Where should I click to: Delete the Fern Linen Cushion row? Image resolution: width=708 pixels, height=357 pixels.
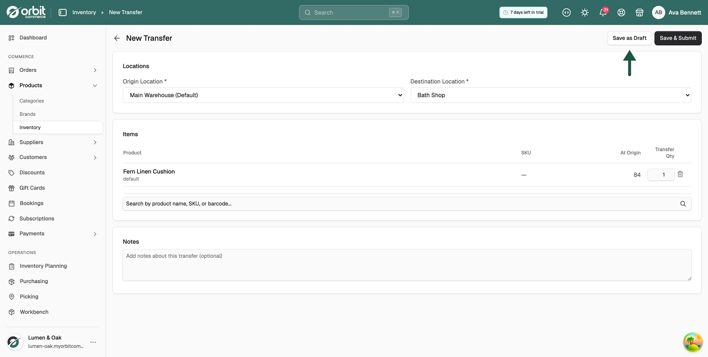coord(680,174)
